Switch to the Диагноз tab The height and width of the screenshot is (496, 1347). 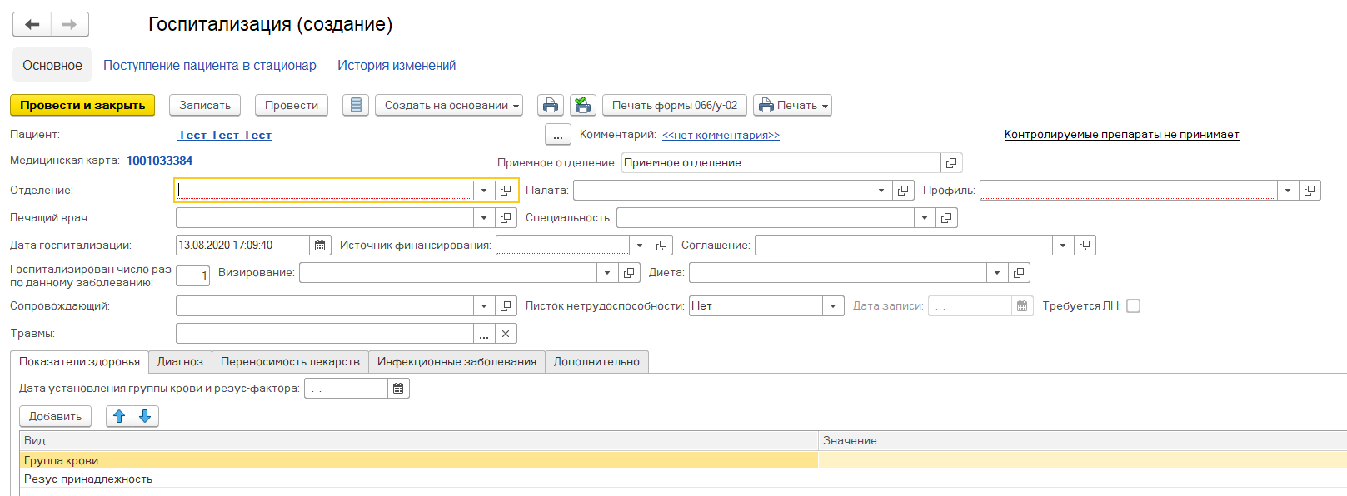tap(180, 362)
